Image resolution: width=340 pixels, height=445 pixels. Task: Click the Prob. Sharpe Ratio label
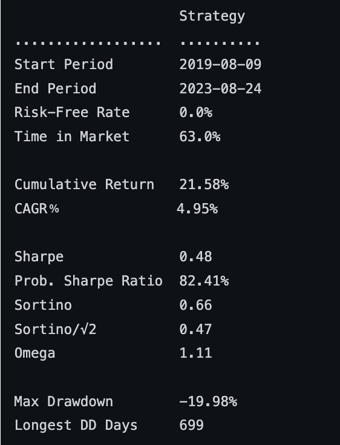[88, 281]
